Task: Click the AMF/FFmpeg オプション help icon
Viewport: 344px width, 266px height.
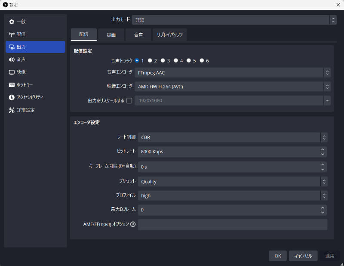Action: (133, 224)
